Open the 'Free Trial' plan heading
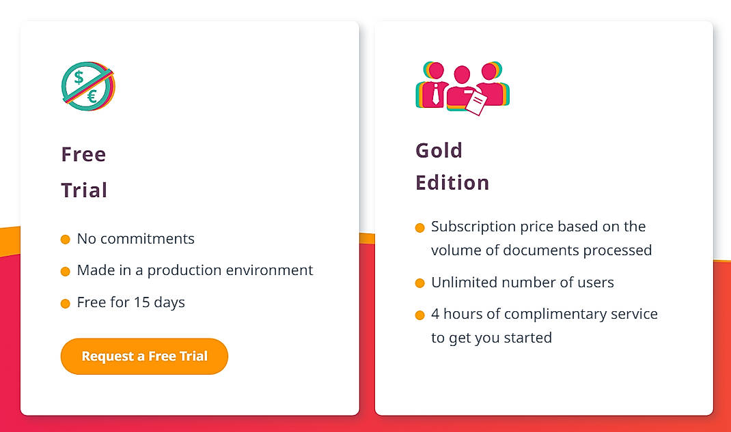 (x=83, y=172)
